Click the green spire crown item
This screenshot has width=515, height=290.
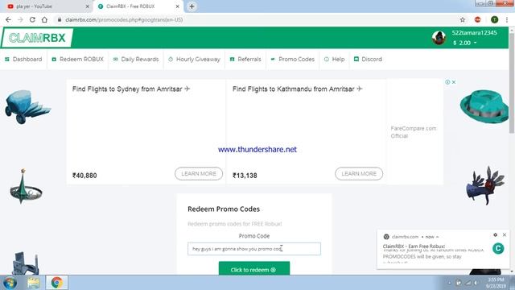26,187
